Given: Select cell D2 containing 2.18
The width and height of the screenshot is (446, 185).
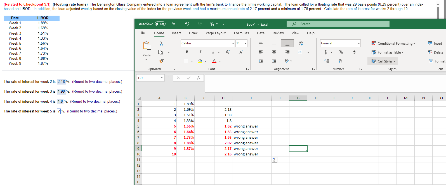Looking at the screenshot, I should [223, 109].
